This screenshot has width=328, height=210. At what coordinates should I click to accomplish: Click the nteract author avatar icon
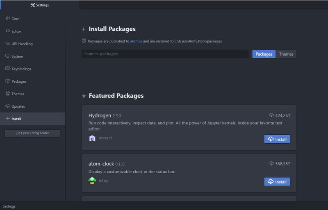tap(92, 138)
